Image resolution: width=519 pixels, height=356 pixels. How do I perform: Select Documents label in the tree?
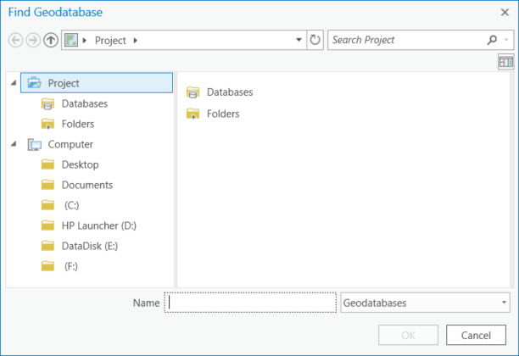87,185
